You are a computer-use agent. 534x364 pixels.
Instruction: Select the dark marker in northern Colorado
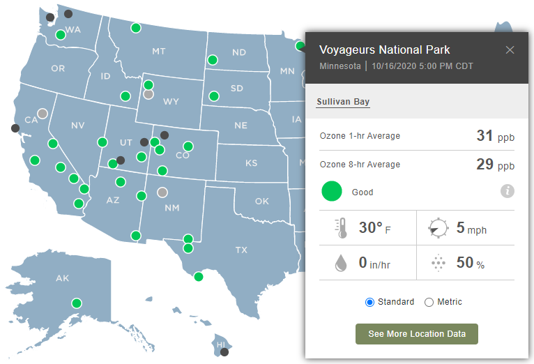click(x=165, y=135)
